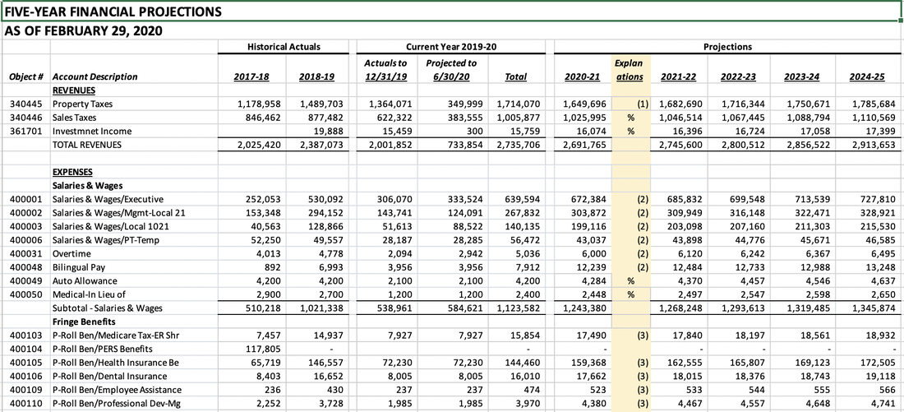Click P-Roll Ben/Professional Dev-Mg description
The height and width of the screenshot is (412, 904).
click(117, 403)
